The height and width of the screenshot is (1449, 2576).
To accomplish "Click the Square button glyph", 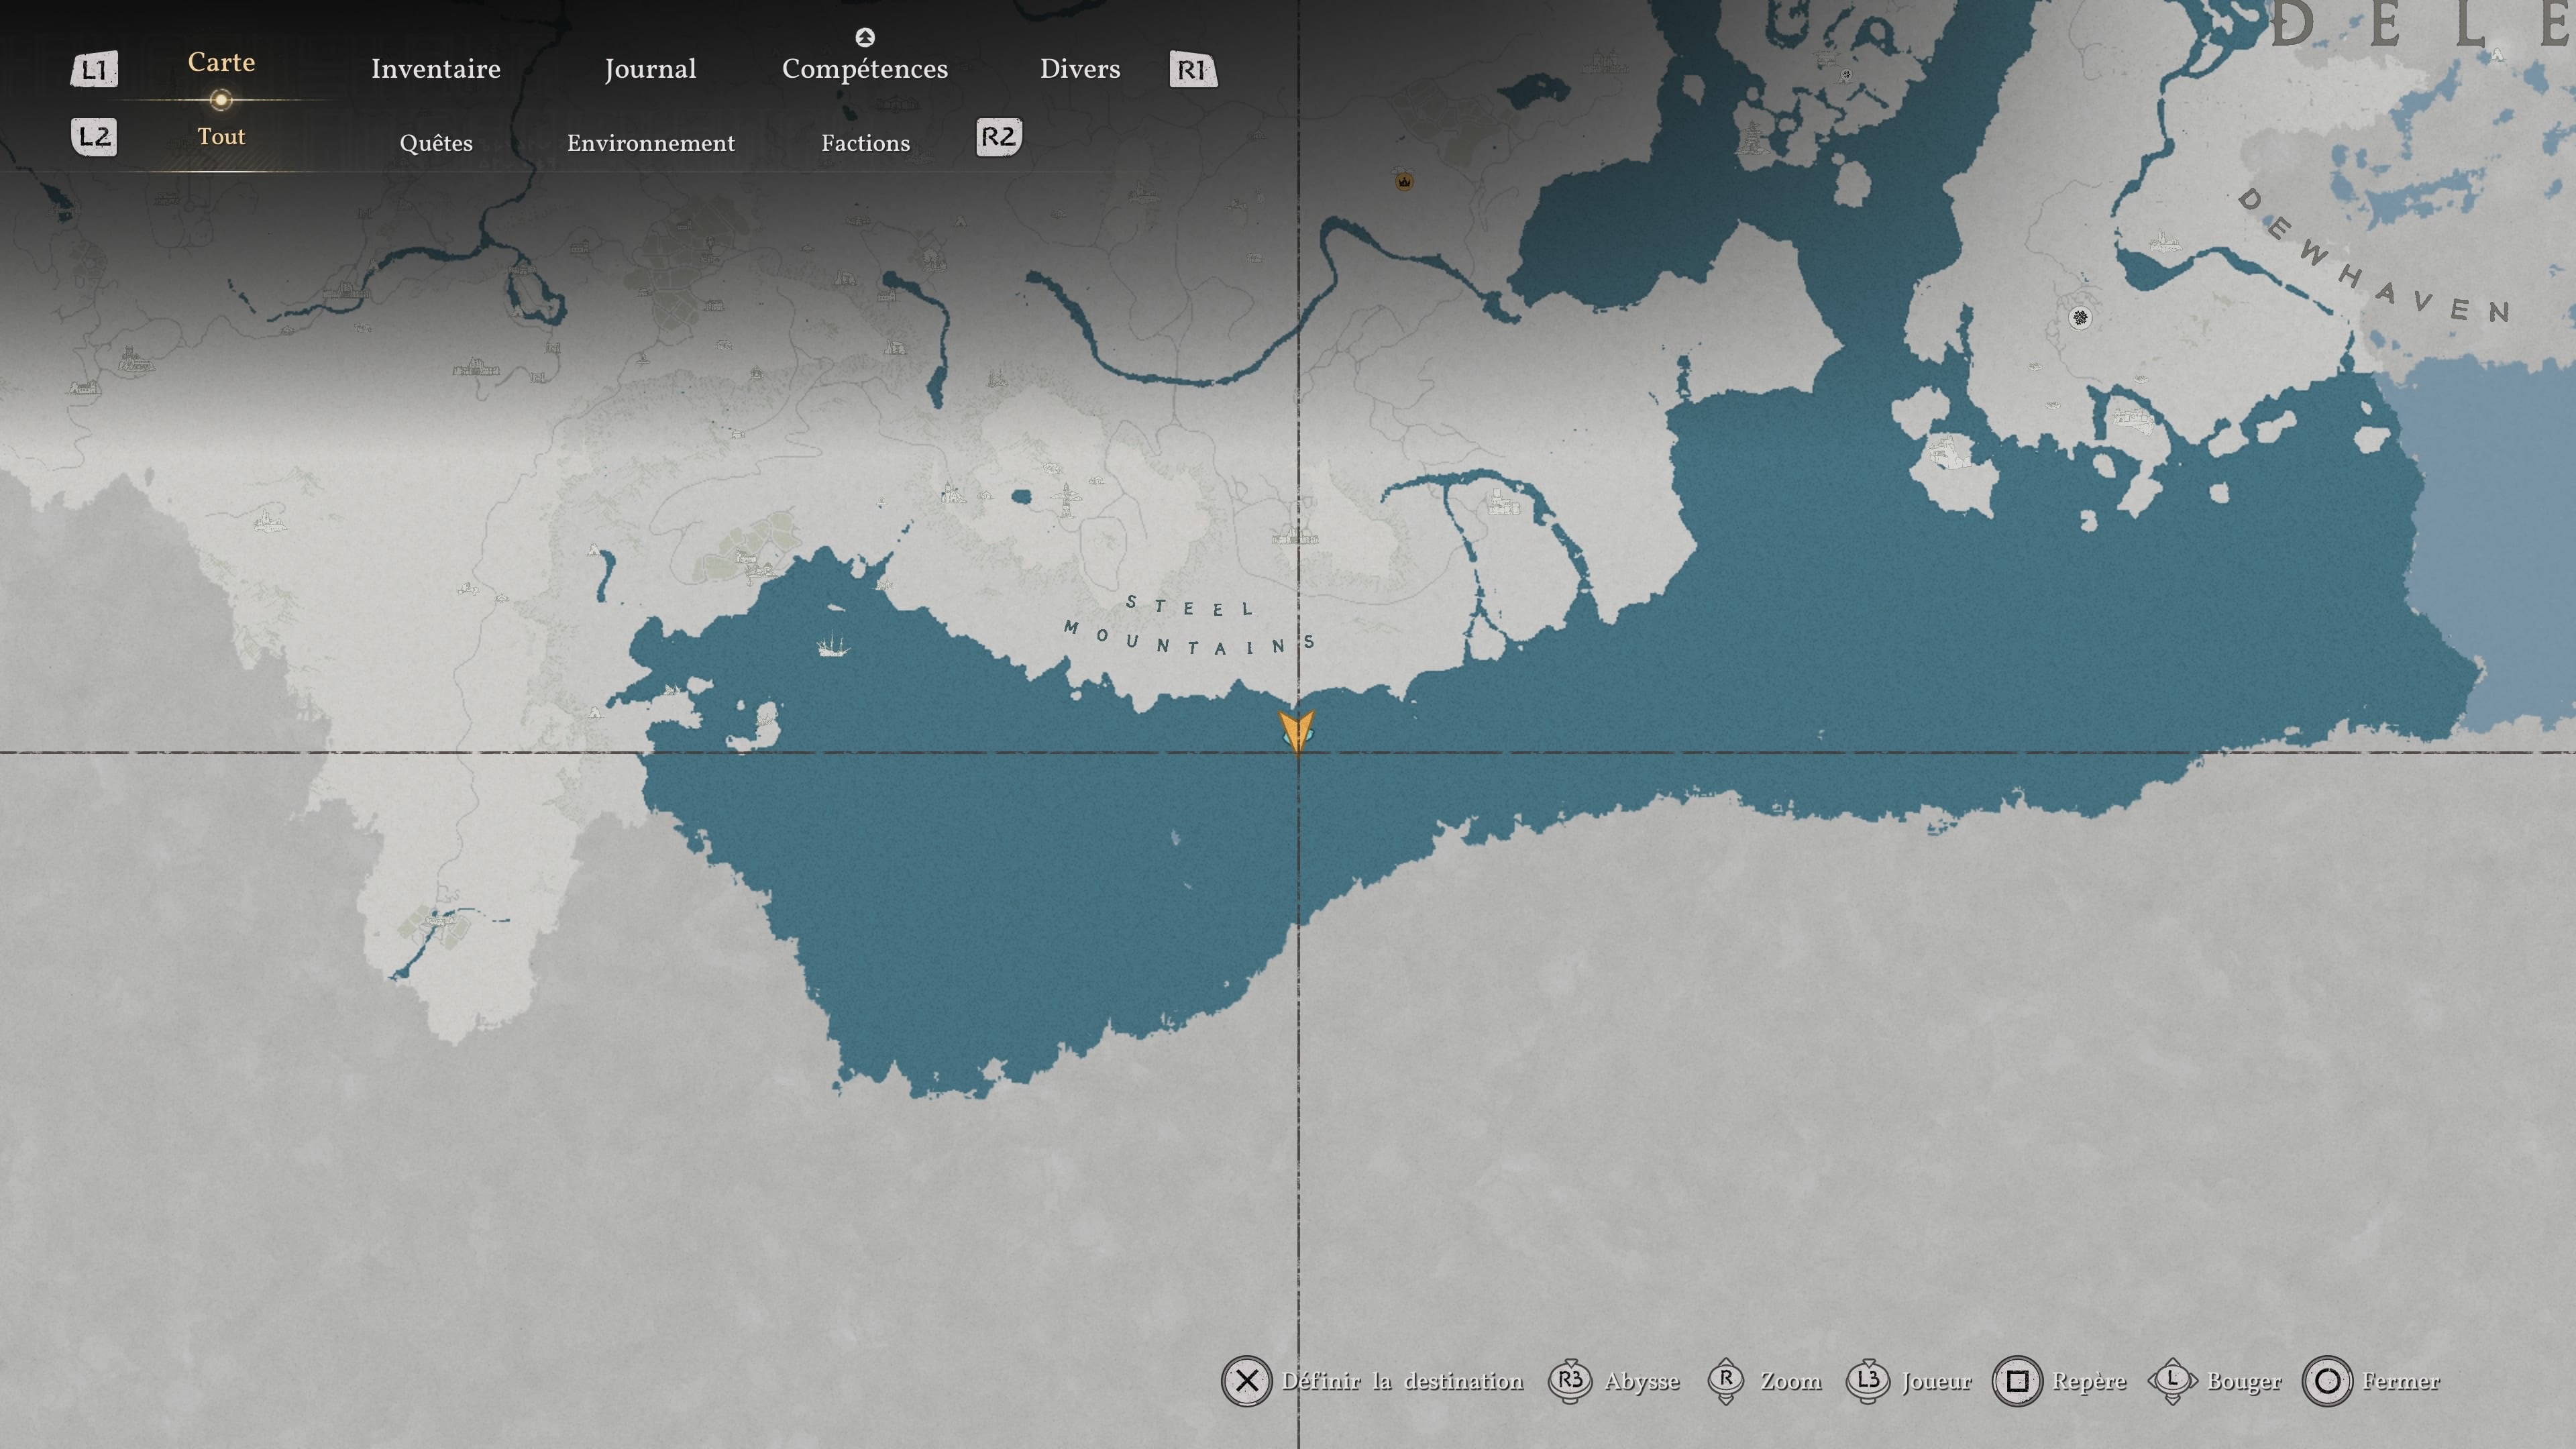I will click(x=2017, y=1381).
